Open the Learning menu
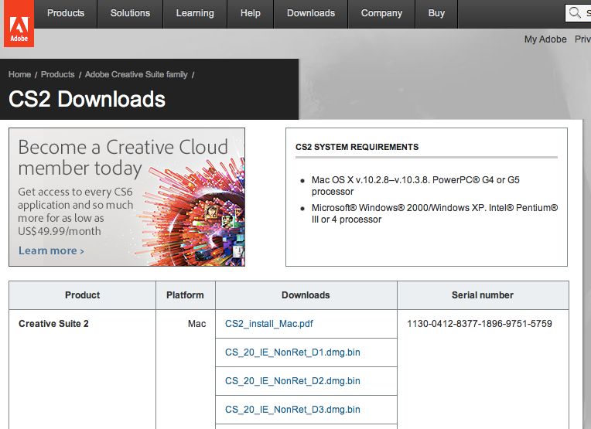Image resolution: width=591 pixels, height=429 pixels. pyautogui.click(x=195, y=13)
